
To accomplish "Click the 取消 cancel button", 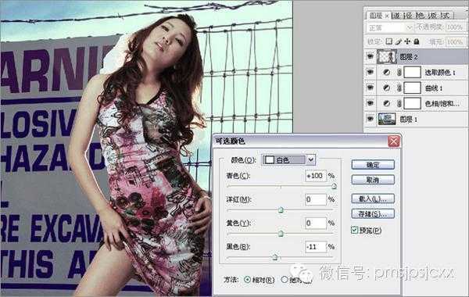I will click(373, 180).
